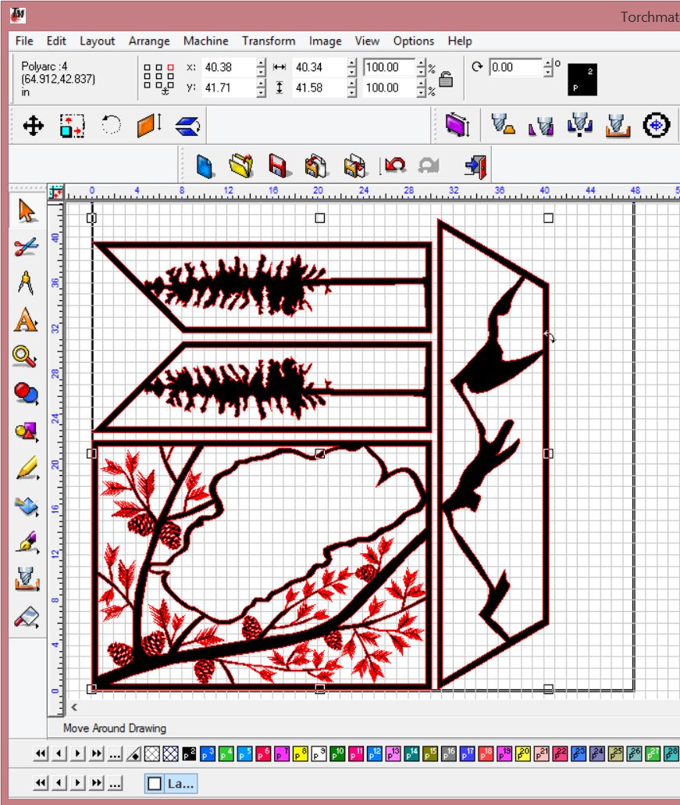Increase the rotation angle with its stepper
This screenshot has height=805, width=680.
click(547, 64)
